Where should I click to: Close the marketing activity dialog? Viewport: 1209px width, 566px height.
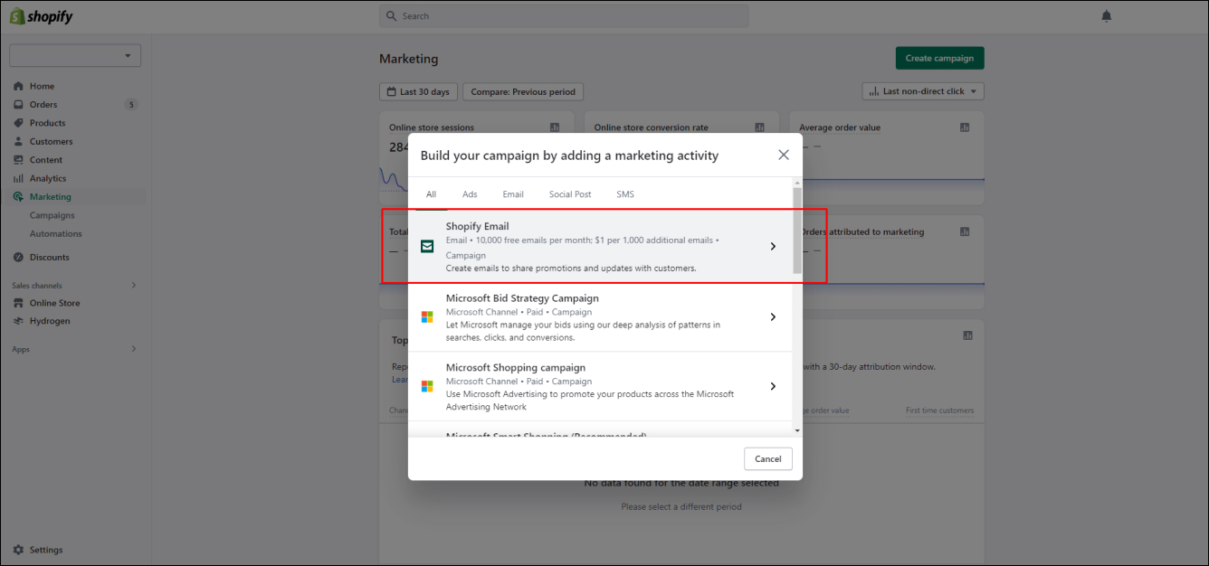pos(784,155)
